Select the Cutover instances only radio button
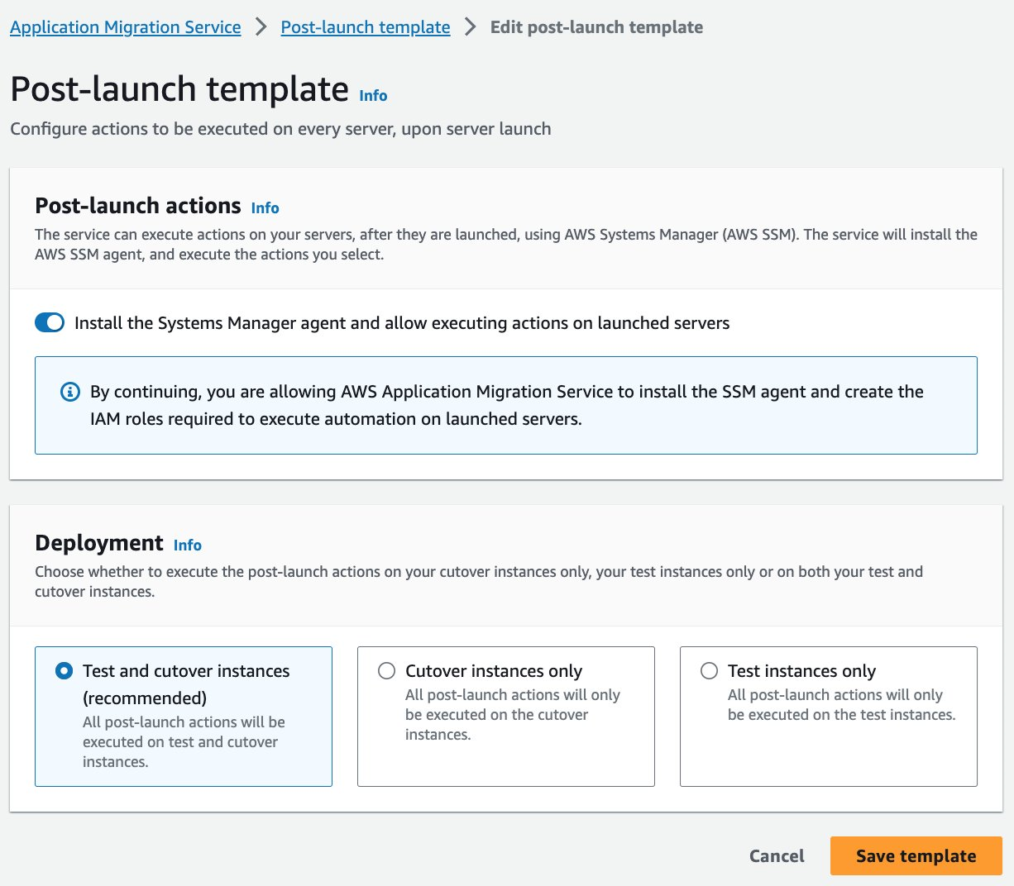This screenshot has height=886, width=1014. pos(386,671)
